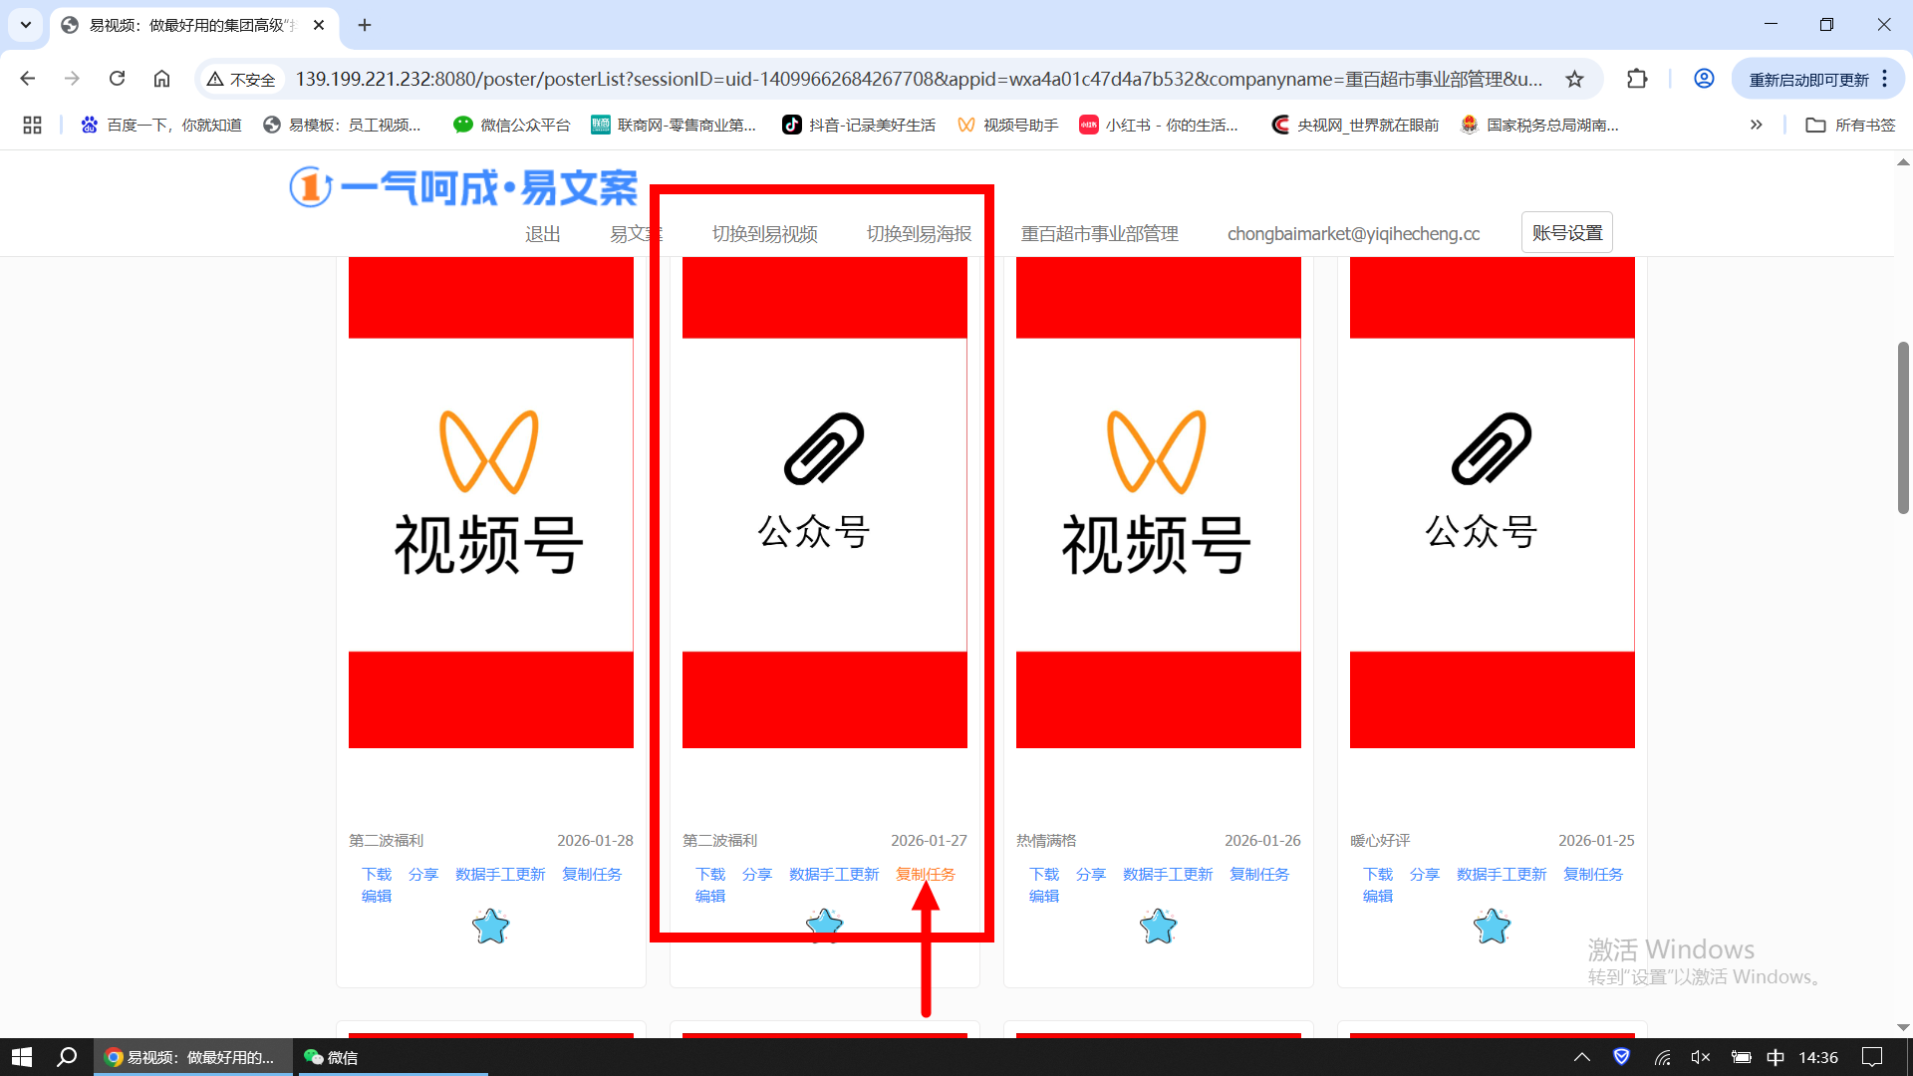Image resolution: width=1913 pixels, height=1076 pixels.
Task: Open the 抖音-记录美好生活 bookmark
Action: [859, 125]
